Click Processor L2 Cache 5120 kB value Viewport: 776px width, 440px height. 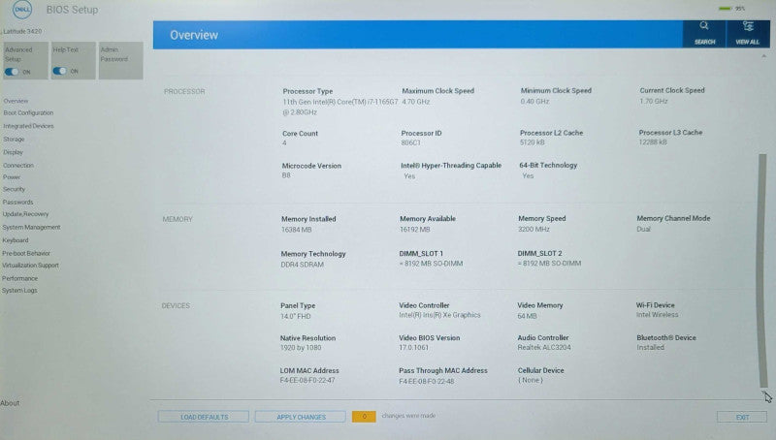click(x=532, y=141)
